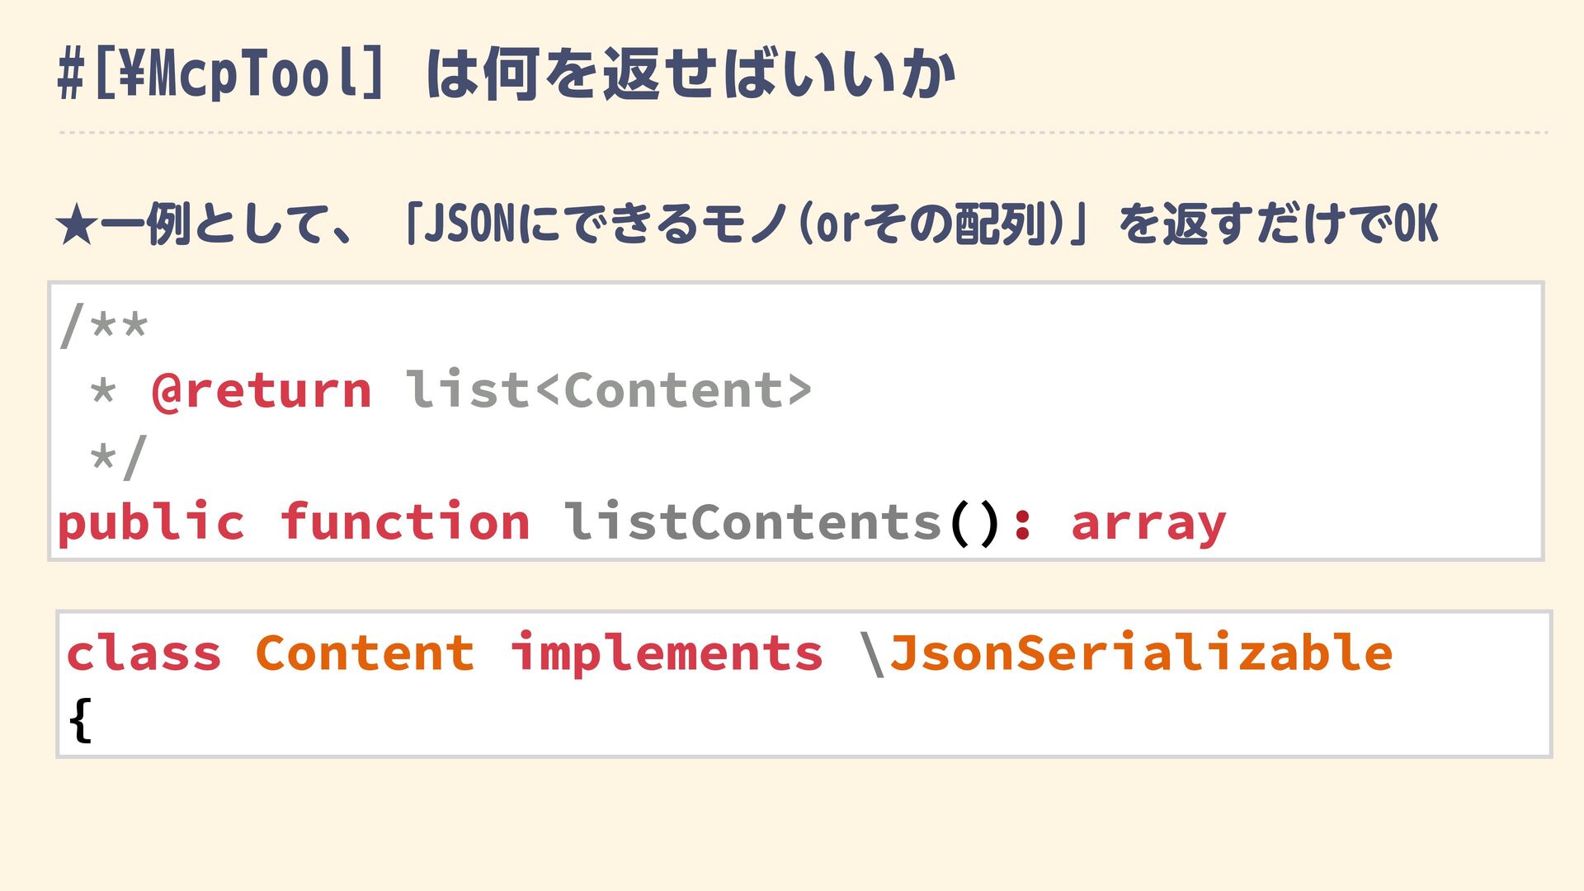Select the array return type
Image resolution: width=1584 pixels, height=891 pixels.
1148,524
